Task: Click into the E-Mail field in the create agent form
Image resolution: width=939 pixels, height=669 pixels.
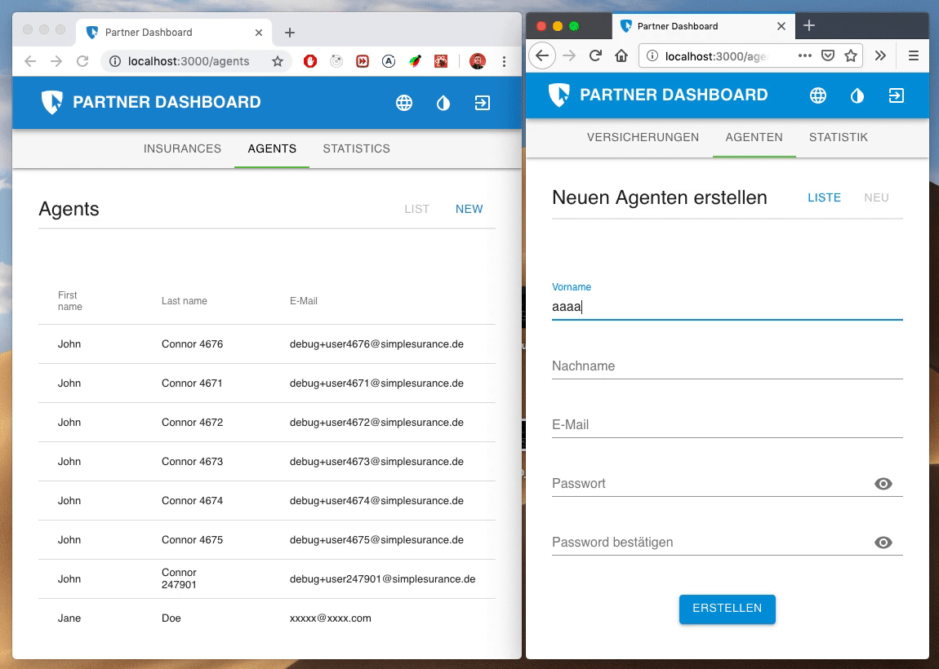Action: [x=727, y=424]
